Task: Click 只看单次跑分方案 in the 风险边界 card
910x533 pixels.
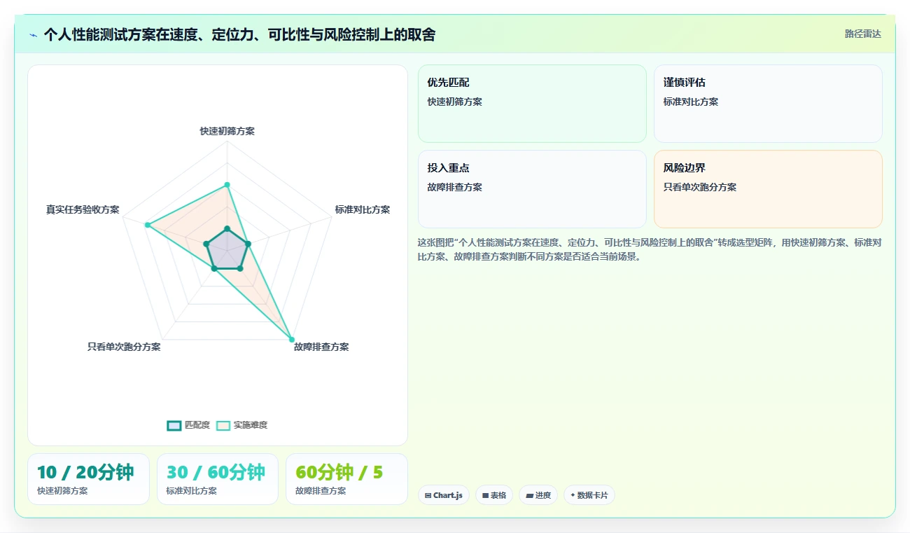Action: coord(700,187)
